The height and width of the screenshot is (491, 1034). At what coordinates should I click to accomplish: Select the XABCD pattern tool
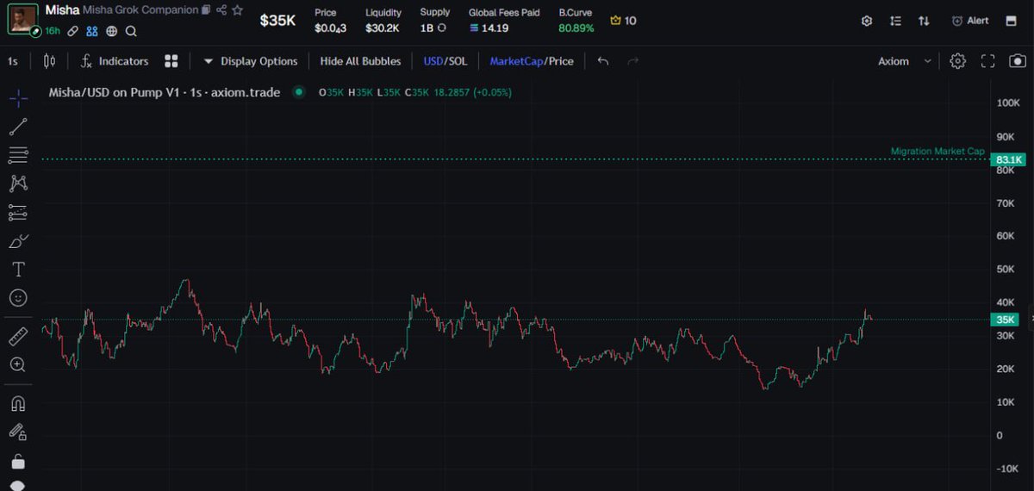(18, 183)
